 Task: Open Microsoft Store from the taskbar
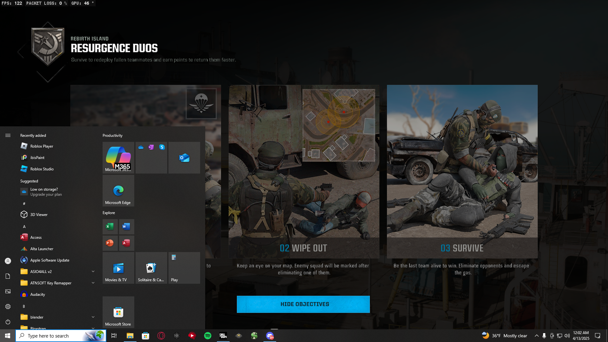[146, 336]
